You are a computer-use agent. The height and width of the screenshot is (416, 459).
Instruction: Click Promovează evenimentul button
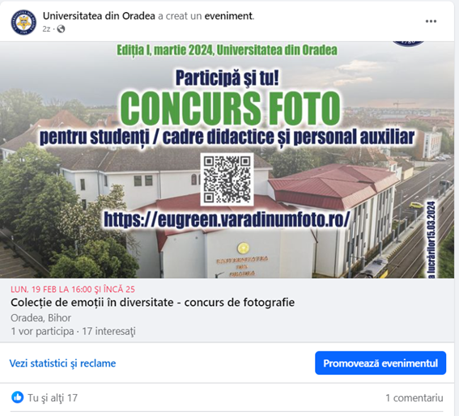(x=380, y=363)
